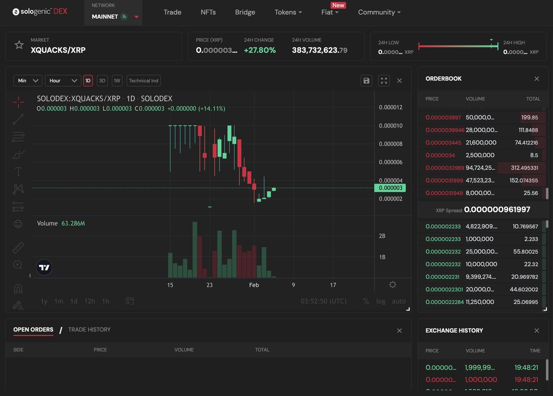Open the go-to-date picker
Image resolution: width=553 pixels, height=396 pixels.
pyautogui.click(x=129, y=301)
